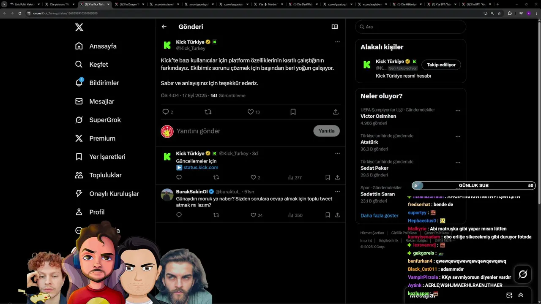The width and height of the screenshot is (541, 304).
Task: Open reader view icon beside Gönderi
Action: point(335,27)
